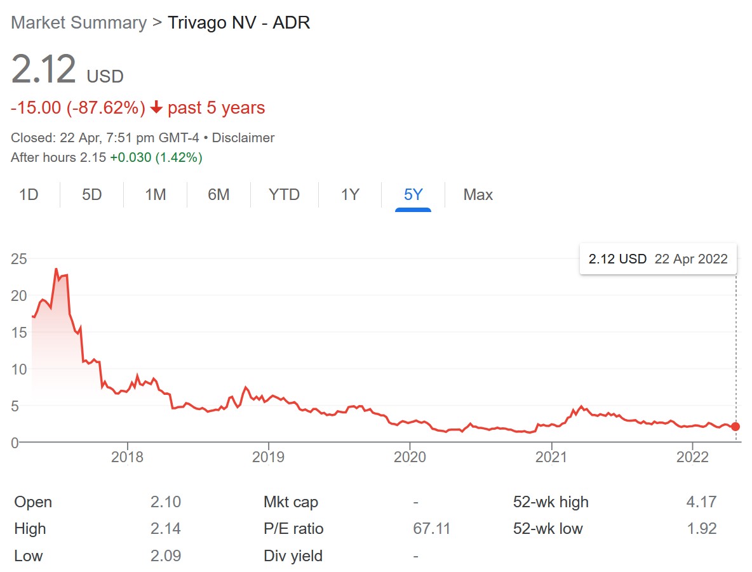Image resolution: width=752 pixels, height=572 pixels.
Task: Click the 2021 label on chart axis
Action: tap(551, 457)
